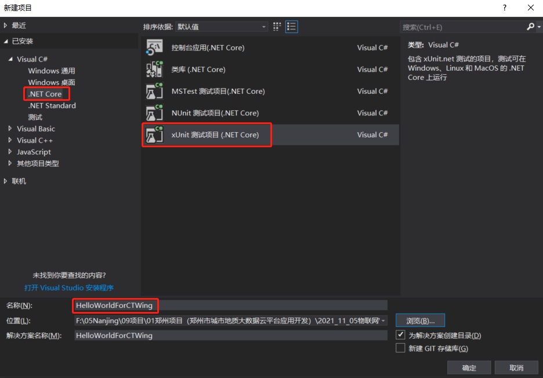Close the 新建项目 dialog
This screenshot has width=543, height=378.
click(531, 8)
